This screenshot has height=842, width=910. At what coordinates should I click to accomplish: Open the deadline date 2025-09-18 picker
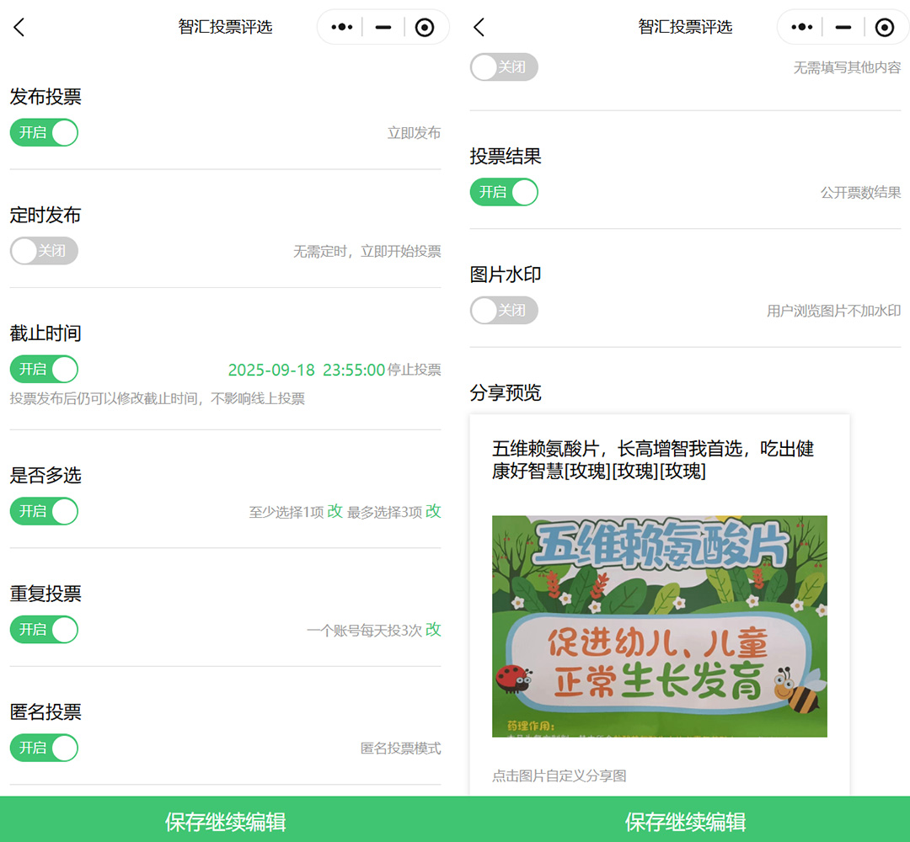271,370
